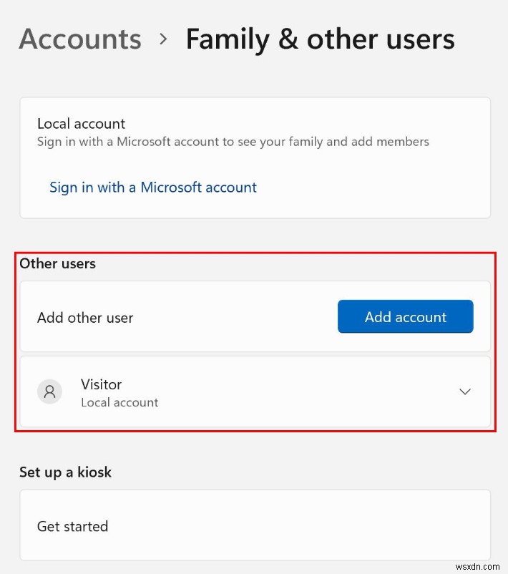Collapse the Visitor account details arrow
Image resolution: width=508 pixels, height=574 pixels.
pos(465,391)
